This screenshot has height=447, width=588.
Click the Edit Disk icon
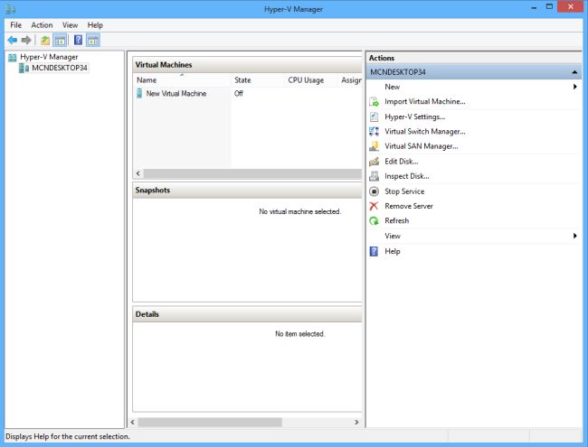point(374,162)
